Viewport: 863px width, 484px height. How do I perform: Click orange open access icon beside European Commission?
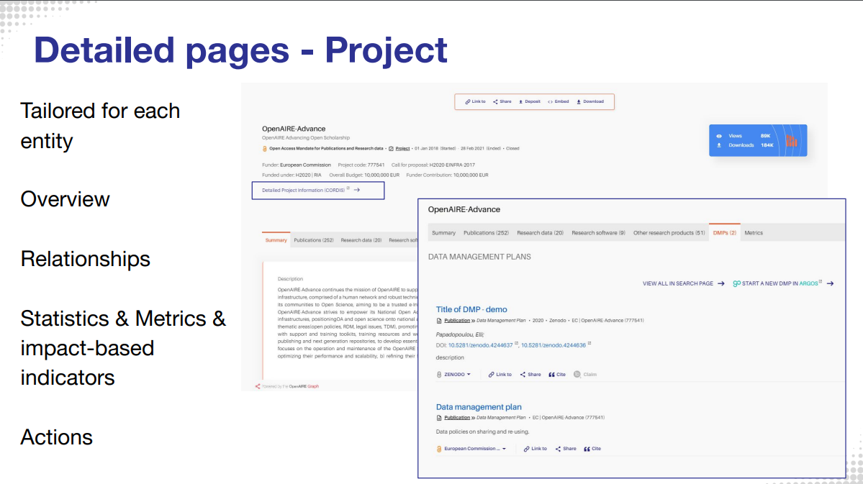tap(439, 449)
